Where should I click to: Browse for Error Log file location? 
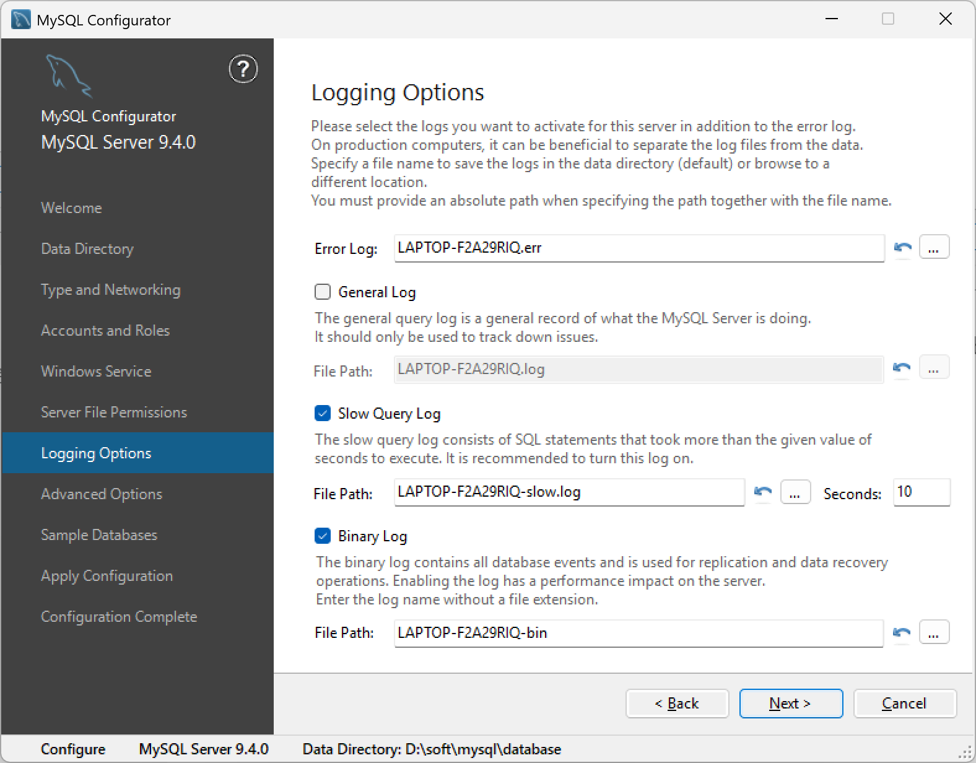[934, 247]
